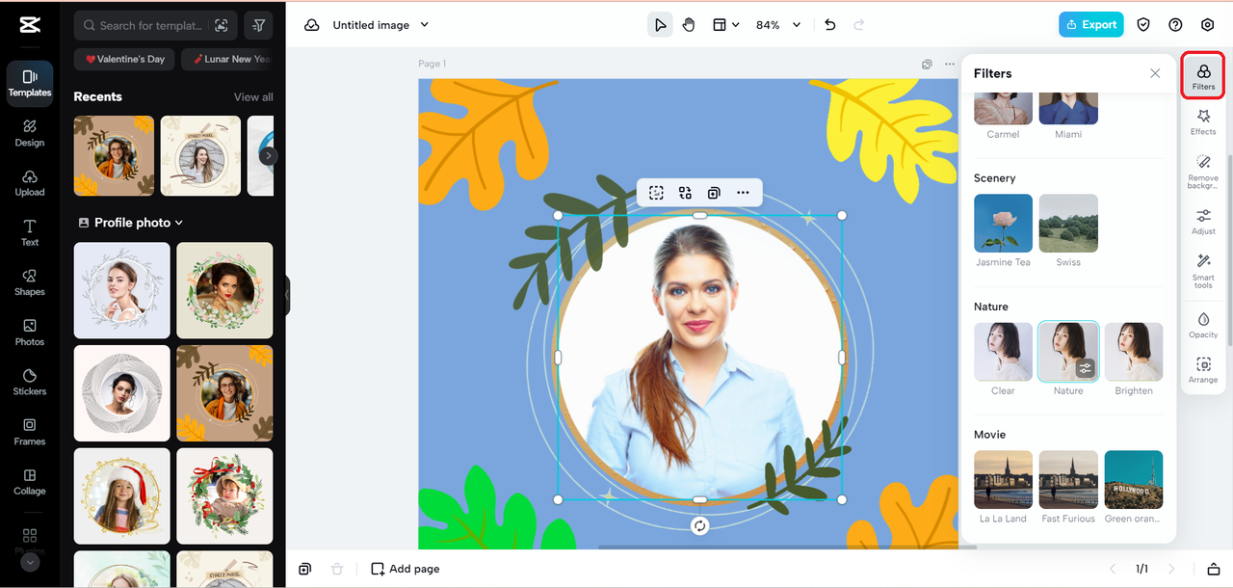
Task: Open the Opacity control
Action: click(1203, 325)
